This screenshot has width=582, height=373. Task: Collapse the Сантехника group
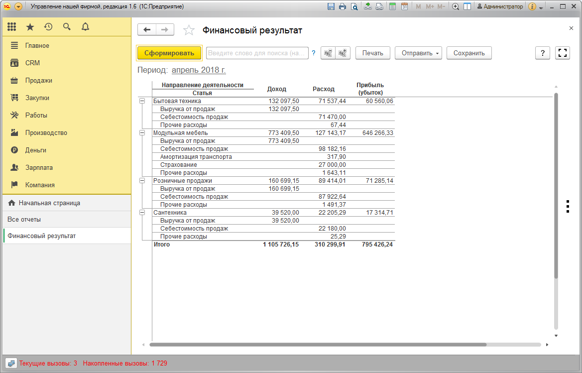[142, 213]
